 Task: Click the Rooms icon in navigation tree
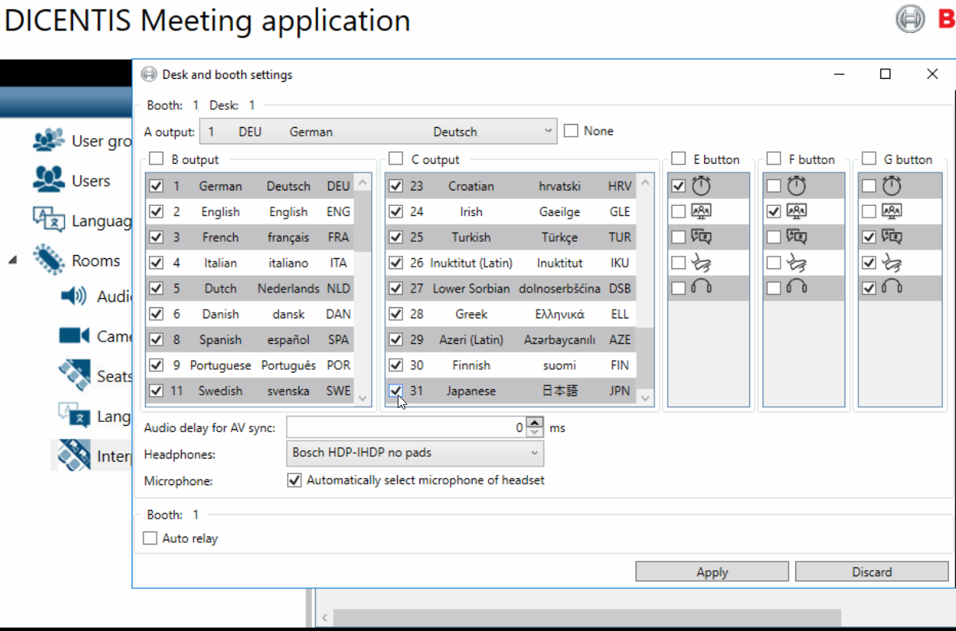click(x=48, y=261)
